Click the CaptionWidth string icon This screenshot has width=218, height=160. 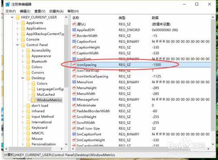pyautogui.click(x=74, y=53)
